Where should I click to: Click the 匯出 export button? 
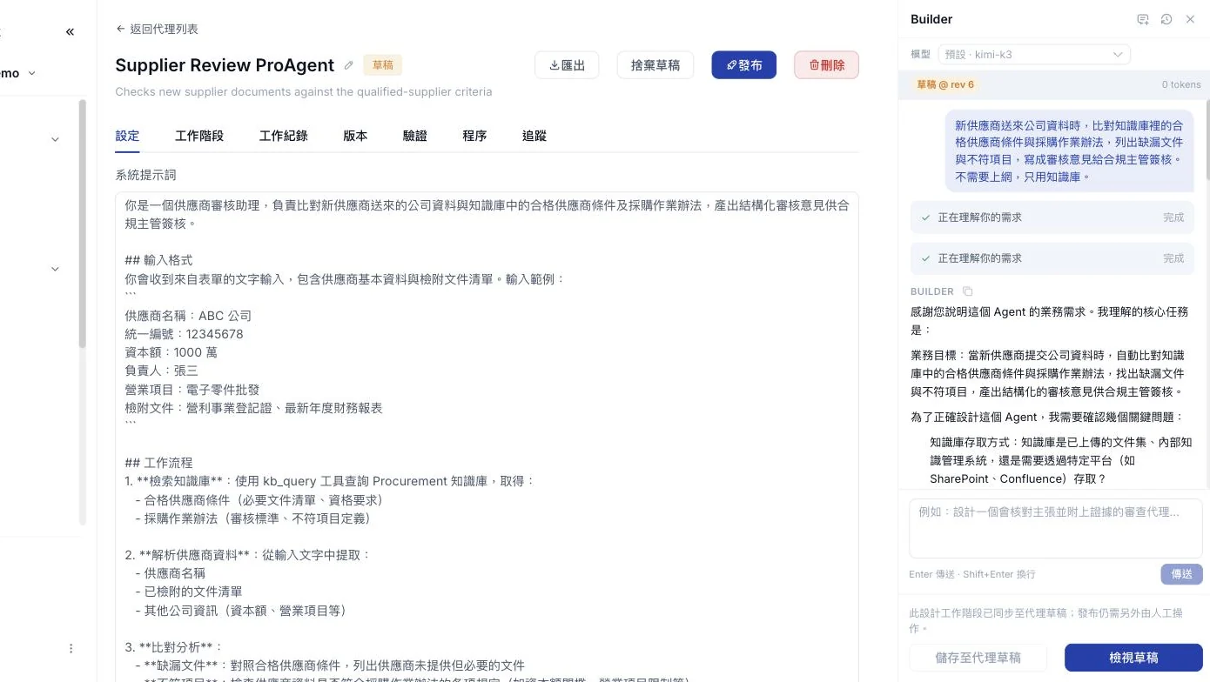(567, 65)
